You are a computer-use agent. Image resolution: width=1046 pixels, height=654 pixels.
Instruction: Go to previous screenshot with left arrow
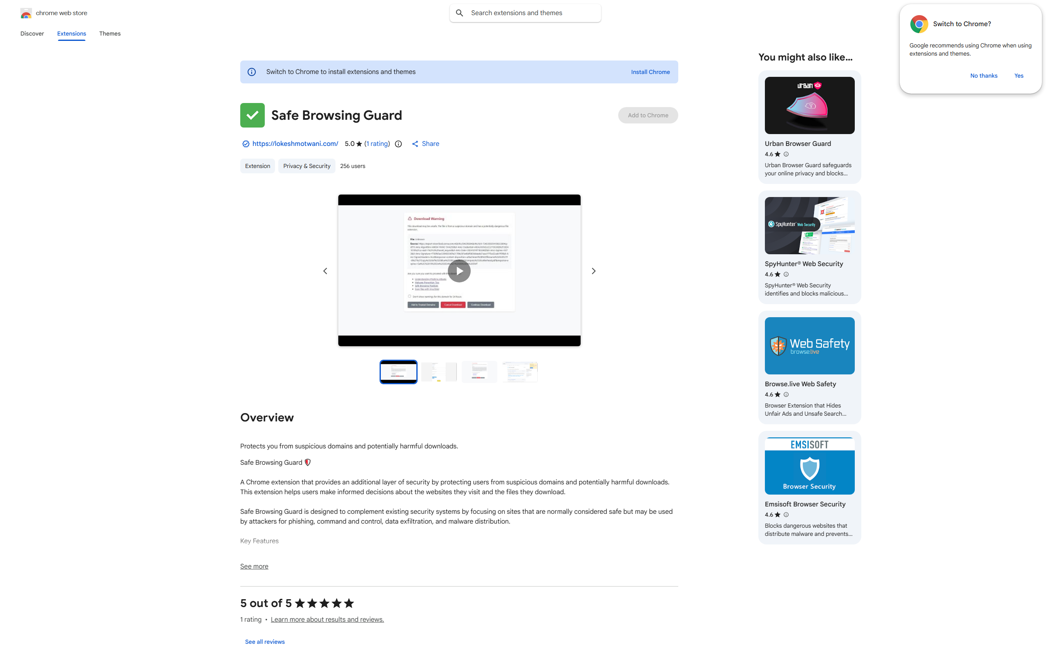coord(325,271)
